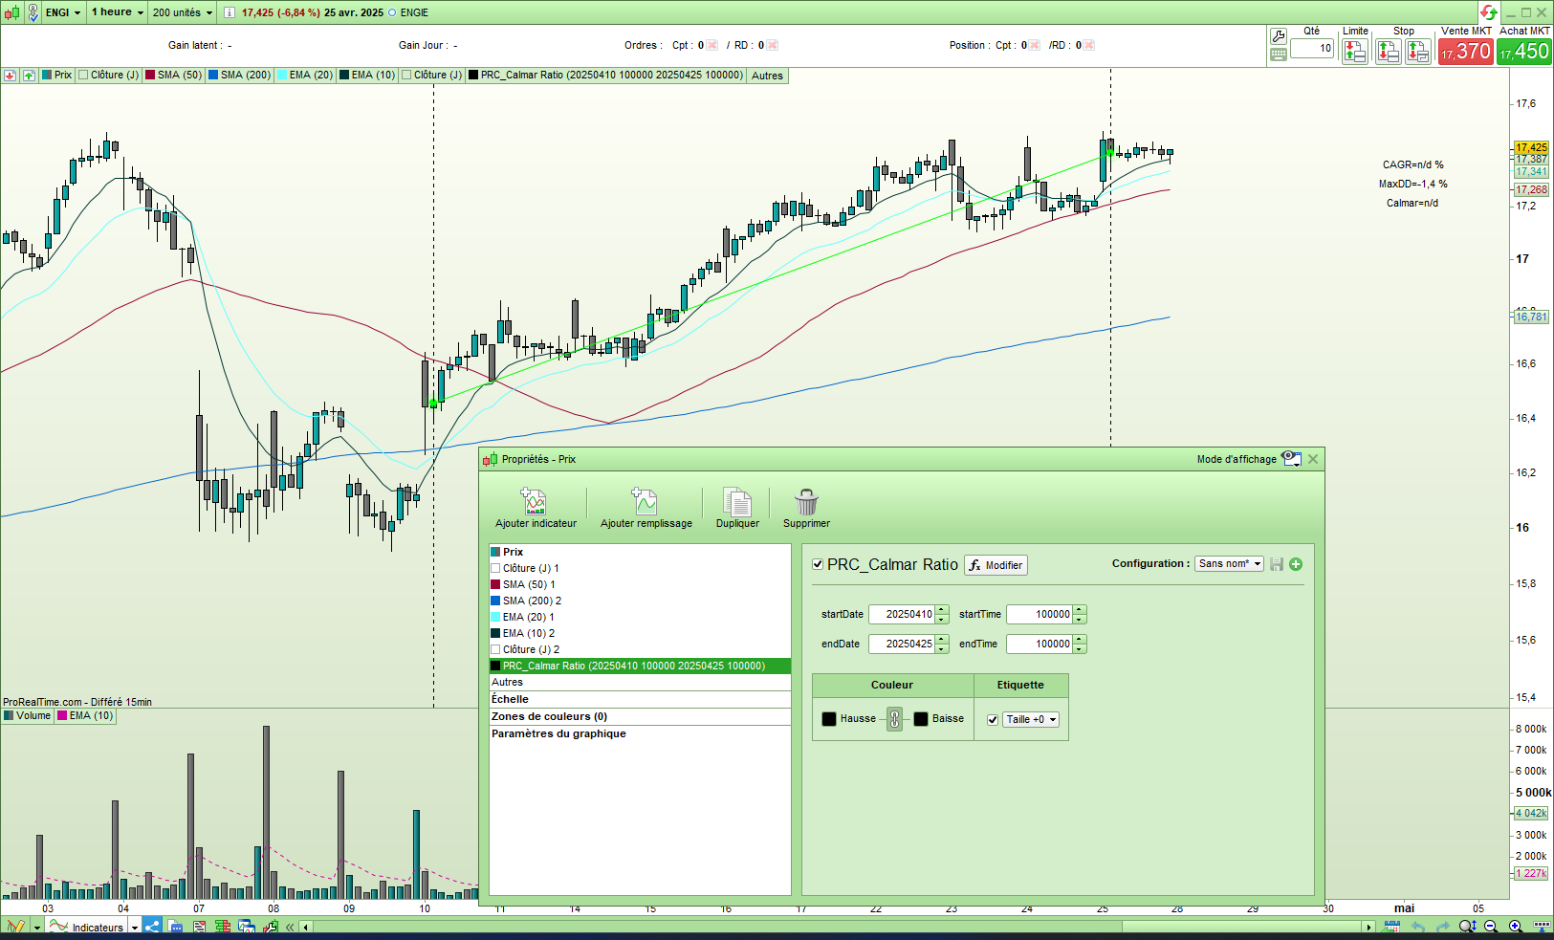Click the Ajouter indicateur icon in Propriétés
Screen dimensions: 1554x940
(x=534, y=501)
